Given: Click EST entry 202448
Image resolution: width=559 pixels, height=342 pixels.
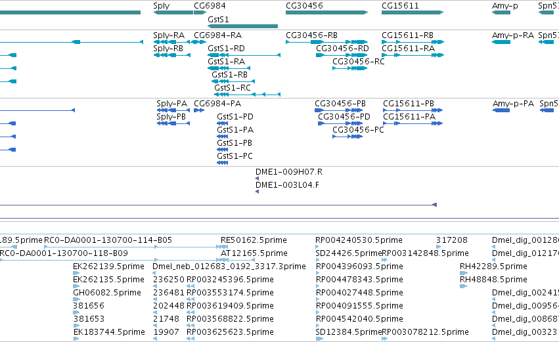Looking at the screenshot, I should click(168, 306).
